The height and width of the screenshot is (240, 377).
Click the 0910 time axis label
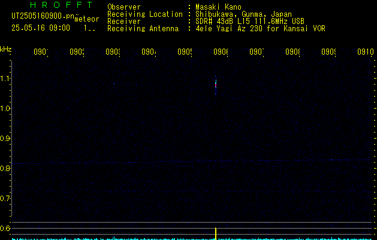point(366,52)
